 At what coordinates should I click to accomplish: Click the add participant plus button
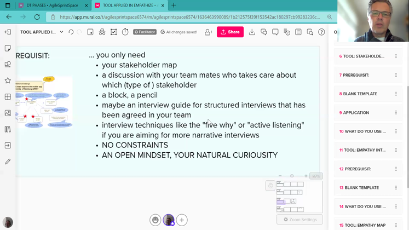click(x=182, y=220)
